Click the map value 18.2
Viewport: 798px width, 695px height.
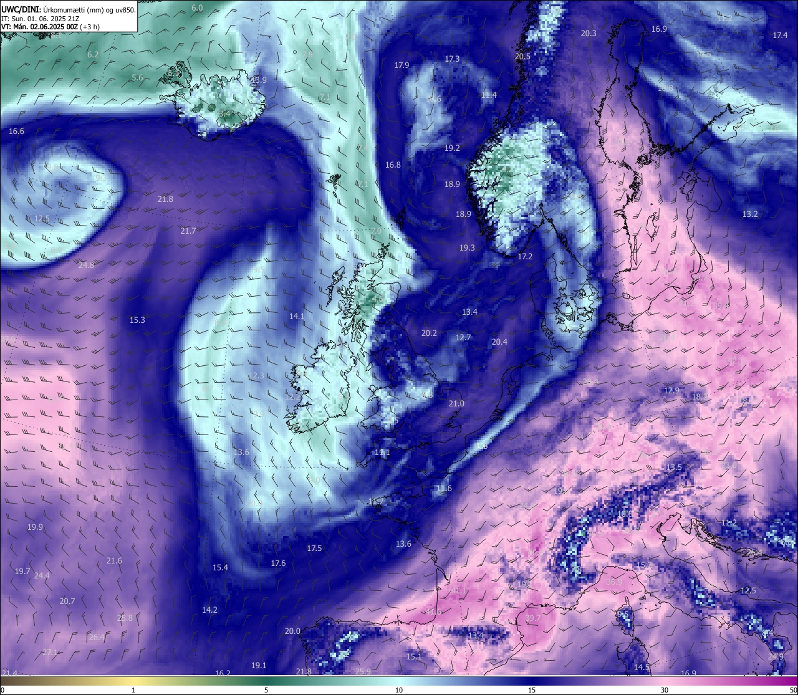click(x=699, y=396)
